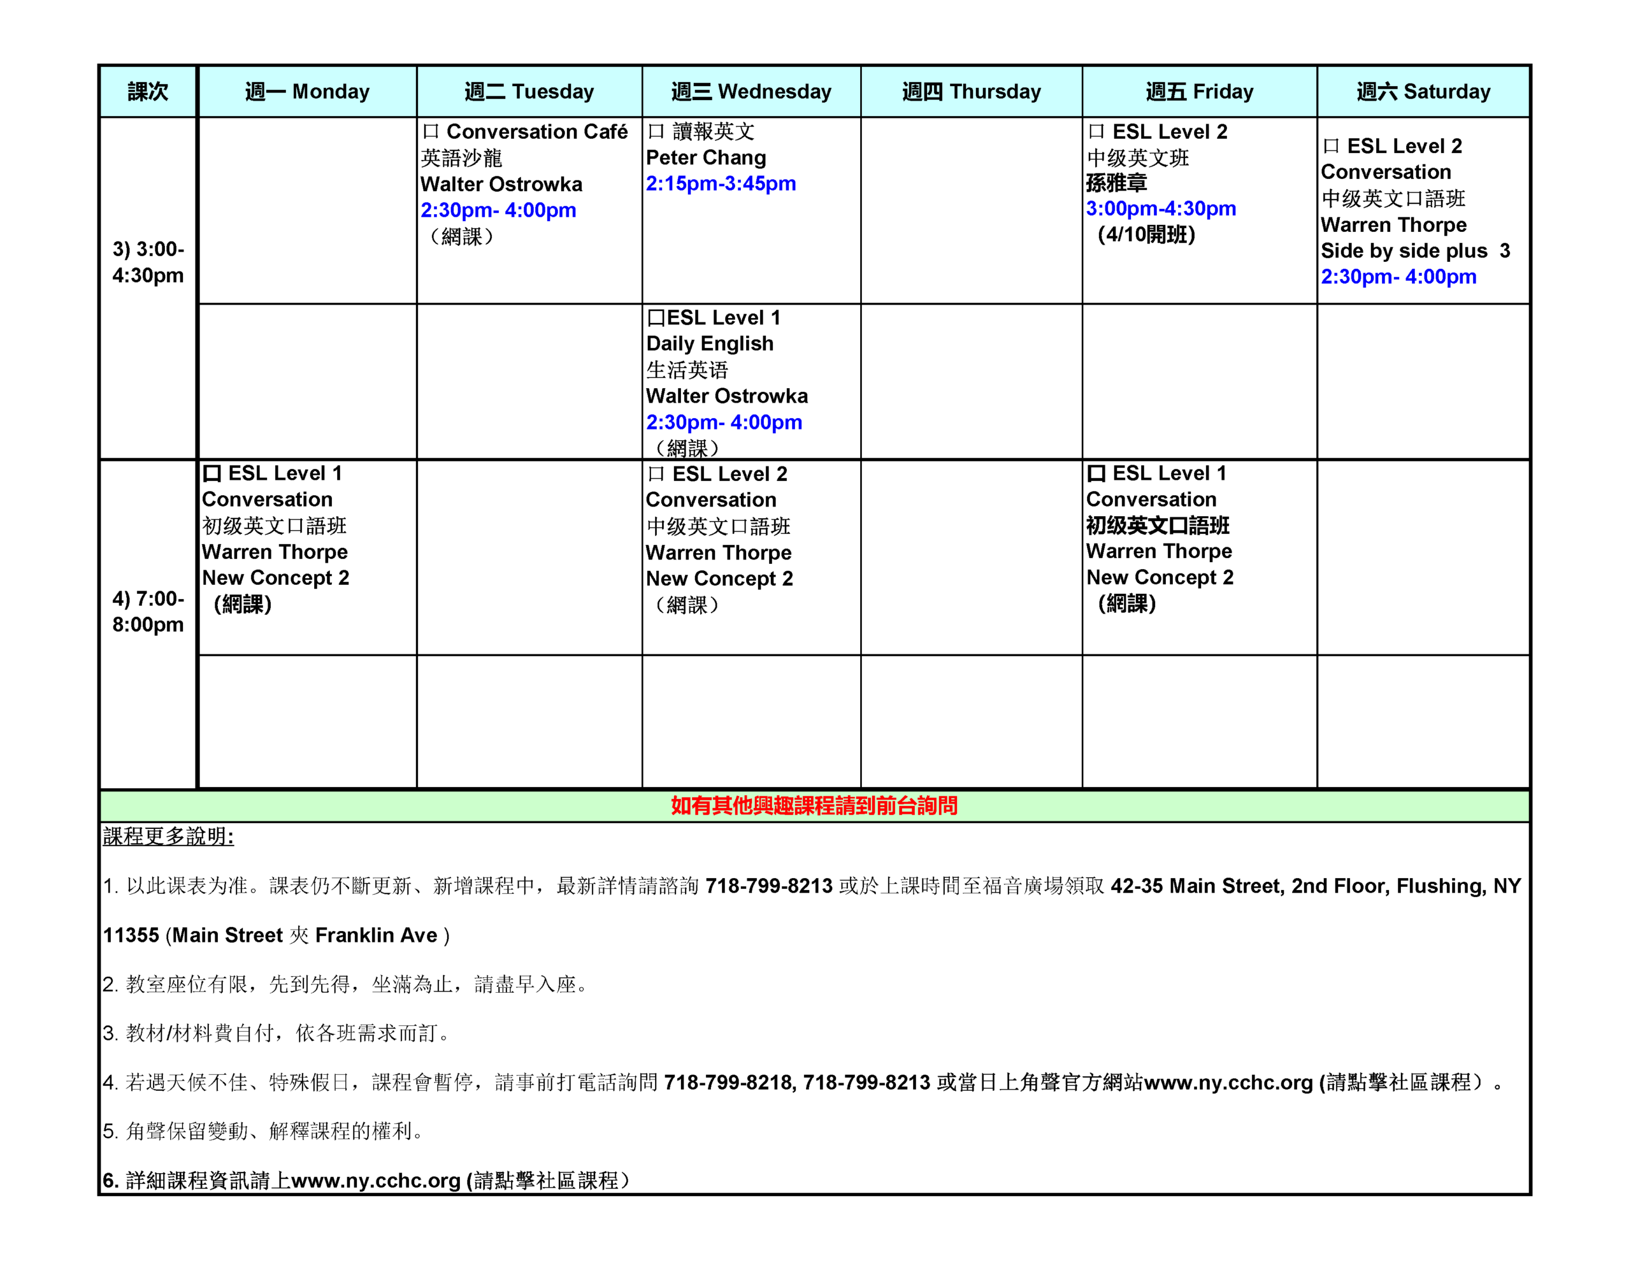Open www.ny.cchc.org link in note 6

pyautogui.click(x=376, y=1180)
